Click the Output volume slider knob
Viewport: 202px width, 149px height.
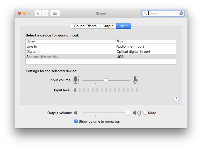[x=128, y=113]
